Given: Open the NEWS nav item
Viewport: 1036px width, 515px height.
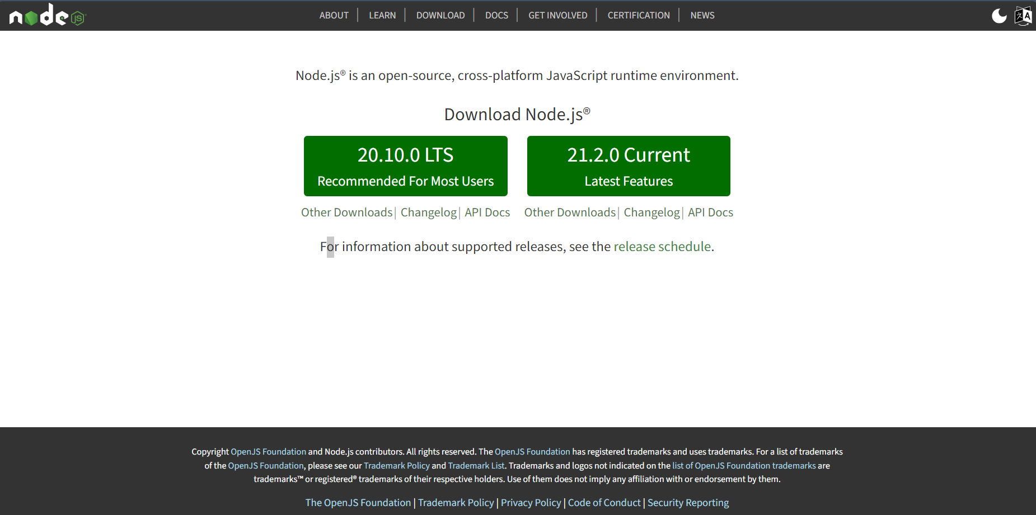Looking at the screenshot, I should tap(702, 15).
